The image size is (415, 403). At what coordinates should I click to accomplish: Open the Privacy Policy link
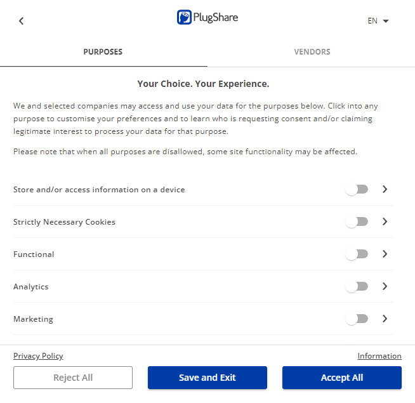(x=38, y=356)
